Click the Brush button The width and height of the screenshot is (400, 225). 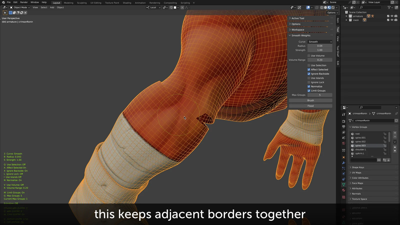310,100
